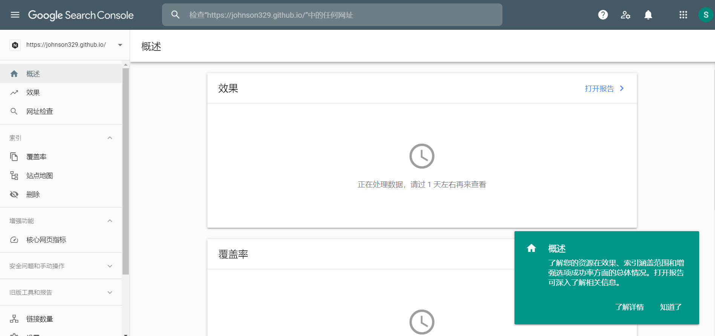The width and height of the screenshot is (715, 336).
Task: Expand the 安全问题和手动操作 section
Action: coord(110,266)
